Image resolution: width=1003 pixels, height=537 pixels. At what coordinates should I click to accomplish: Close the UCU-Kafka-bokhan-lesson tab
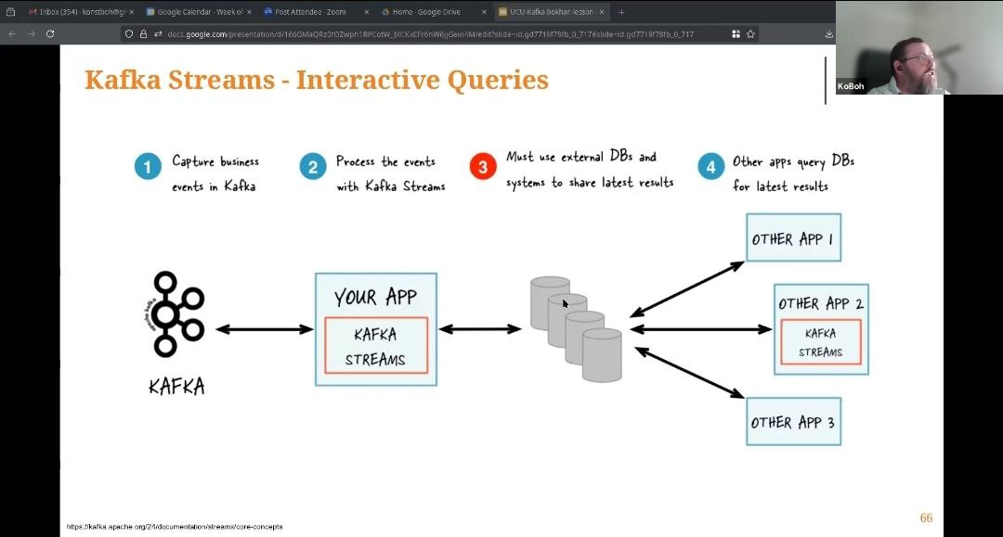coord(602,11)
